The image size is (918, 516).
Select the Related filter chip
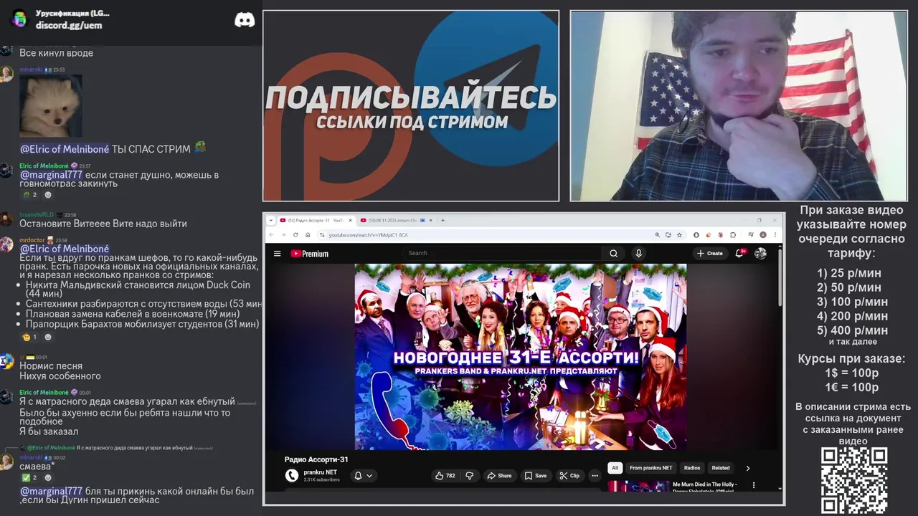coord(721,468)
